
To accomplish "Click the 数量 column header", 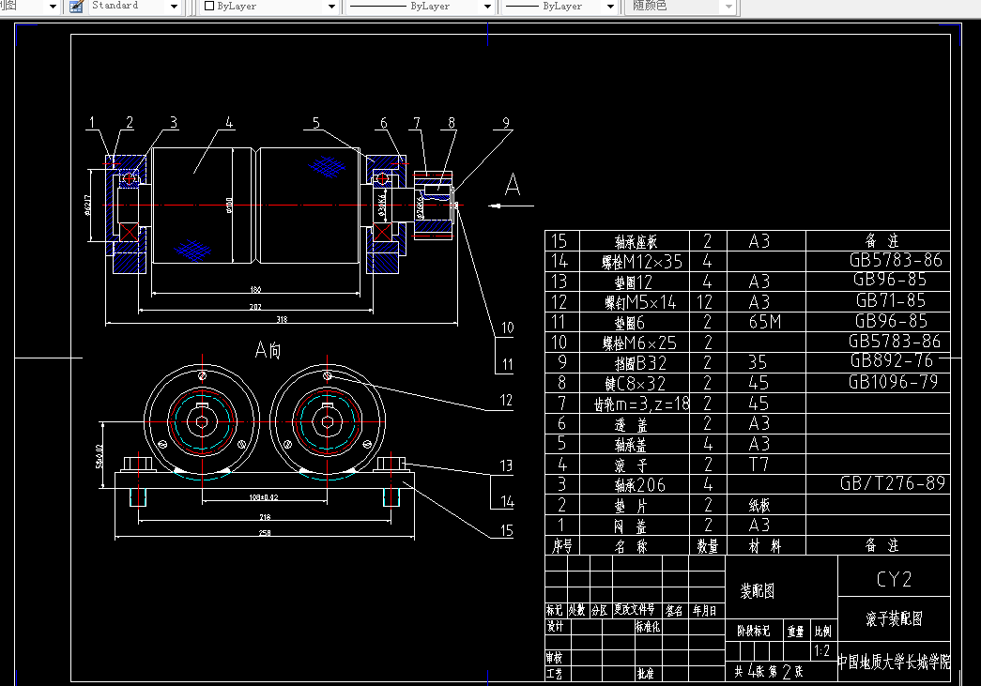I will pyautogui.click(x=708, y=546).
